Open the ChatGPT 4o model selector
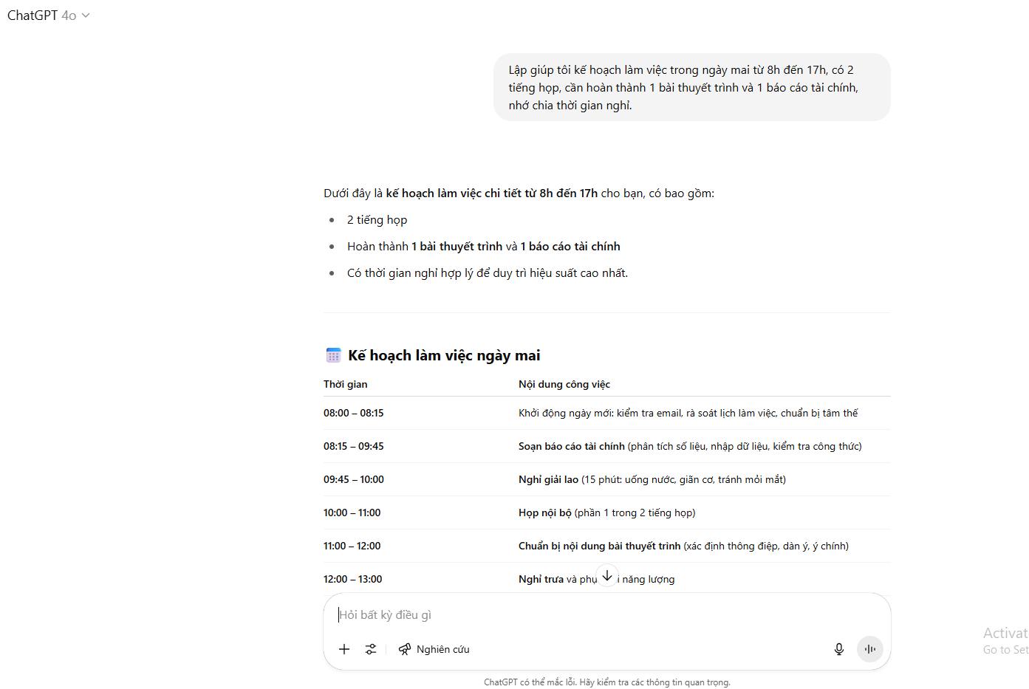 coord(48,16)
